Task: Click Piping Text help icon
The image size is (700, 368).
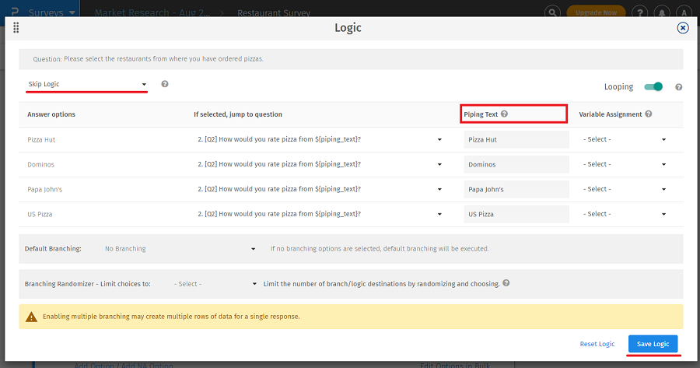Action: pos(505,114)
